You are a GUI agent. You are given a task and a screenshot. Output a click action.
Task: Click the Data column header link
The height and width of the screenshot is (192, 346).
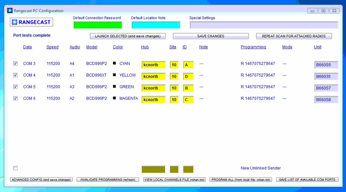(27, 47)
